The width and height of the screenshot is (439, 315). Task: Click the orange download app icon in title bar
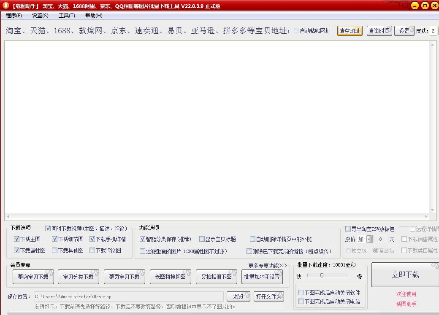(x=5, y=5)
